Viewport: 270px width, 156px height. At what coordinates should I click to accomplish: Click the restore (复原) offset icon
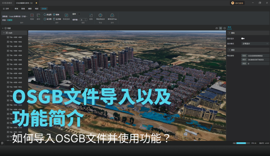[x=91, y=16]
